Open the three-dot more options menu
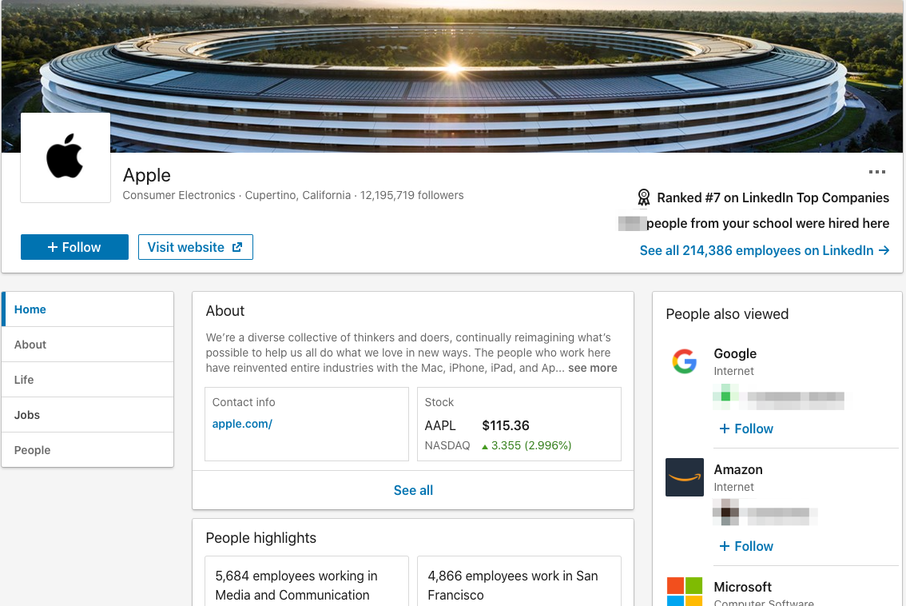906x606 pixels. tap(876, 172)
